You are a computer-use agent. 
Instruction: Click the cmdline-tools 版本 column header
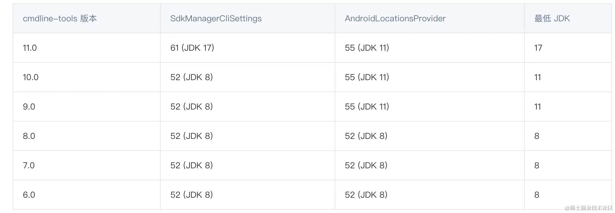tap(60, 19)
